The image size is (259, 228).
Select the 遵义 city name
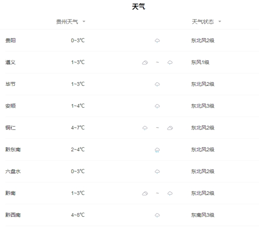tap(10, 62)
